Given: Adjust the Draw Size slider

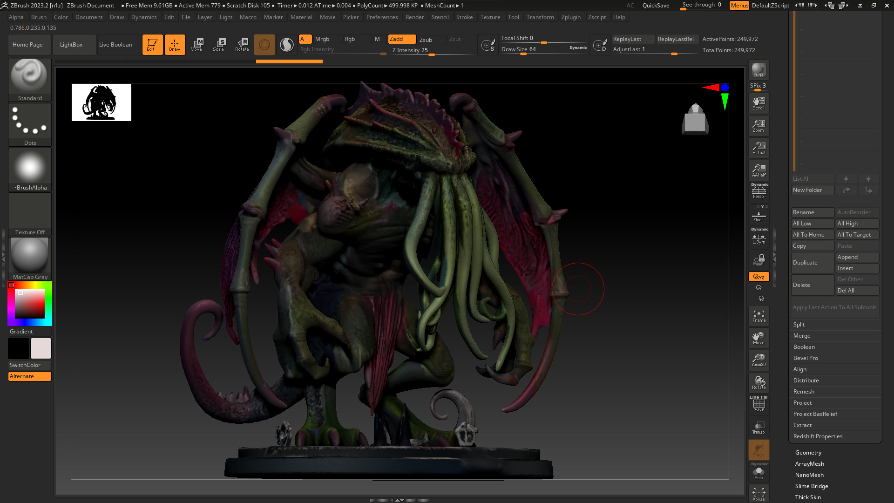Looking at the screenshot, I should (x=544, y=50).
